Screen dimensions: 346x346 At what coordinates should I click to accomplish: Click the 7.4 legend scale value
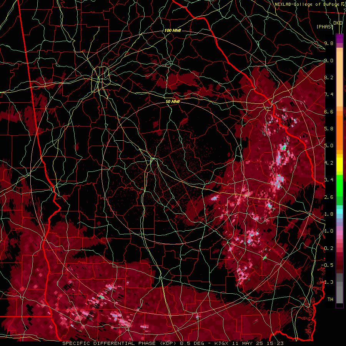pos(329,95)
